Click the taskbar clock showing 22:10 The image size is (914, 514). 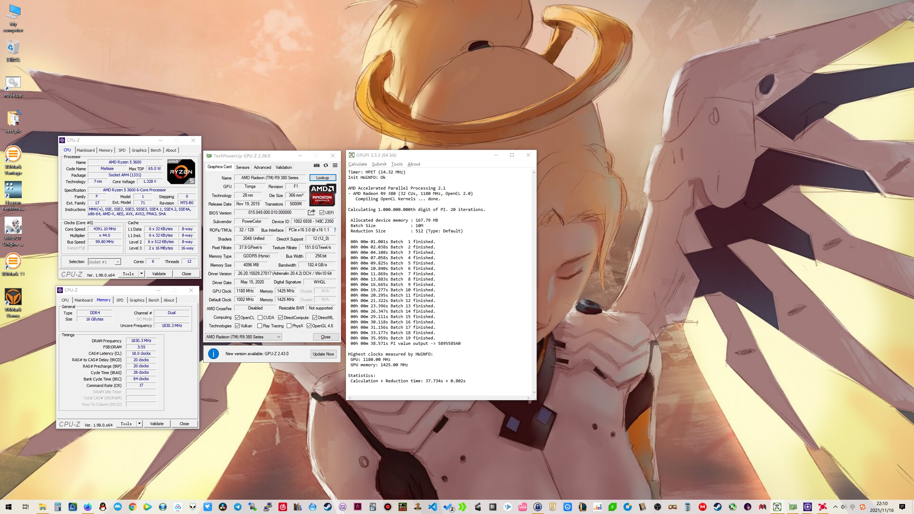tap(882, 507)
